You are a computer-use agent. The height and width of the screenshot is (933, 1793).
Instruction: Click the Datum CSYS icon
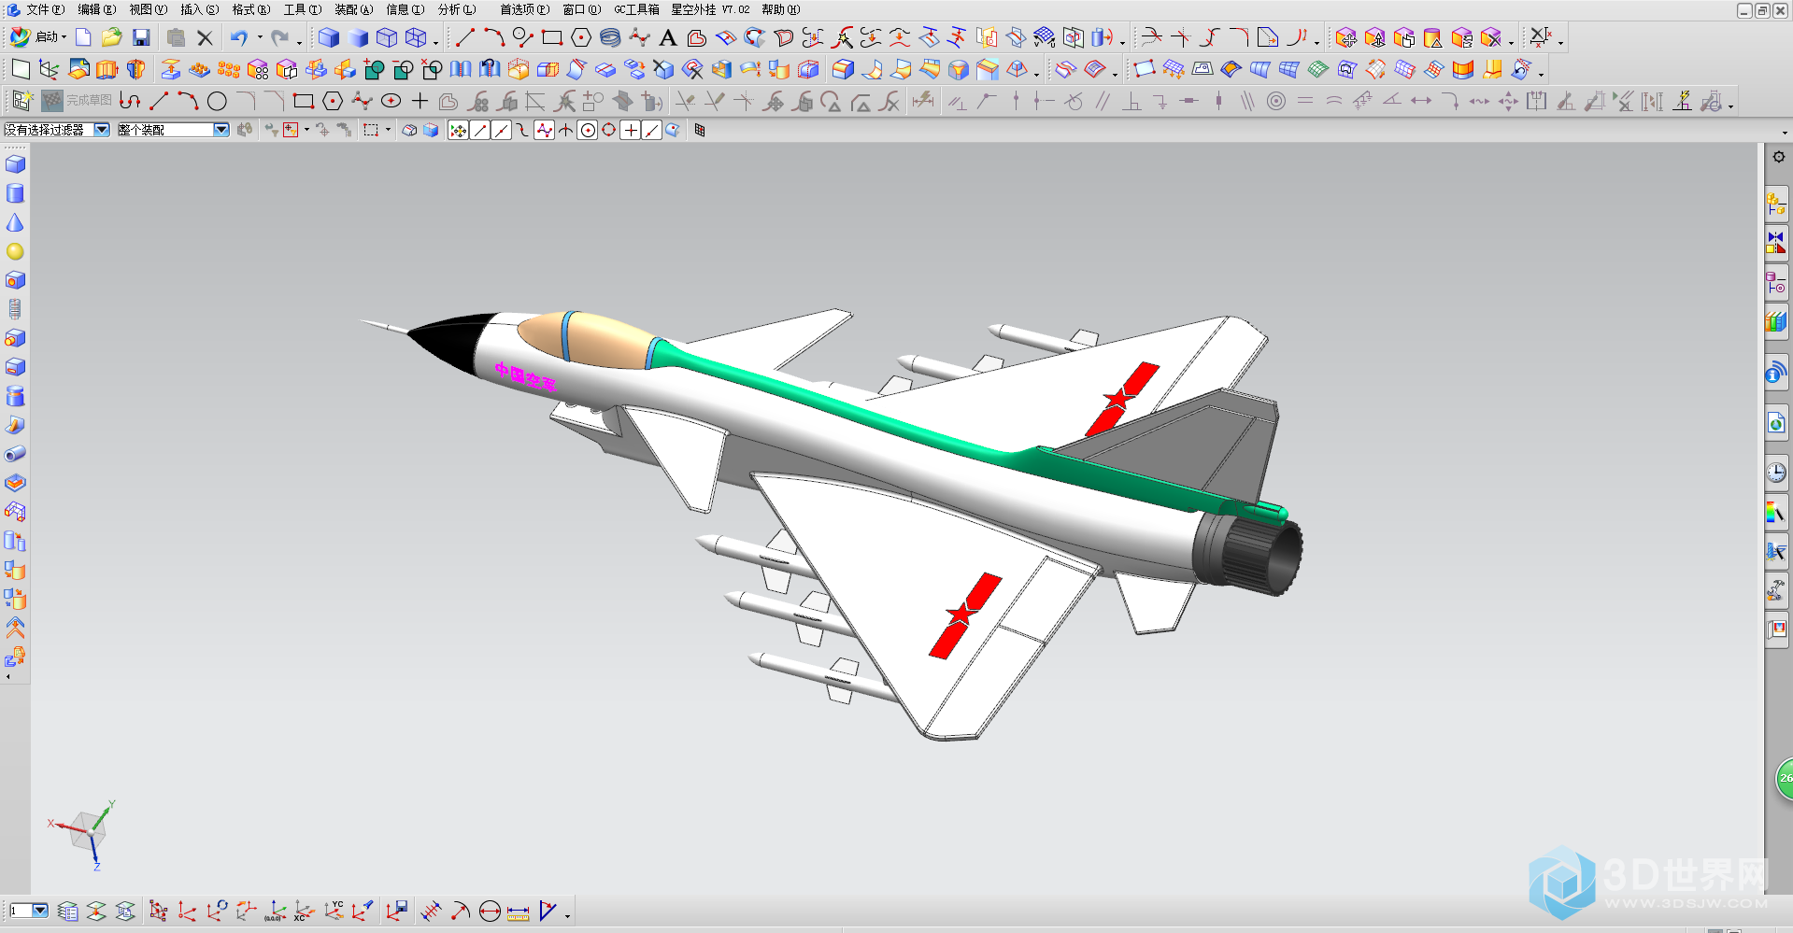point(50,69)
